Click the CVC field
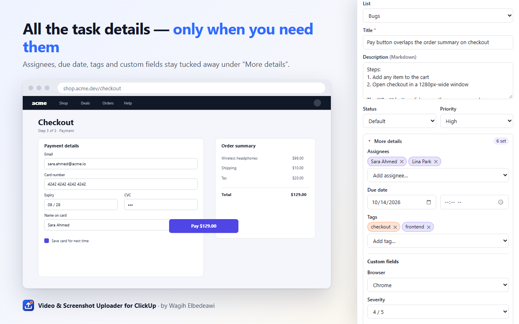The image size is (519, 324). pos(161,205)
